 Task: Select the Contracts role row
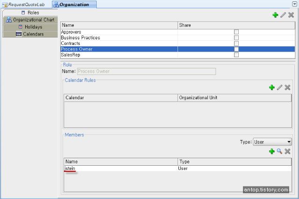178,44
